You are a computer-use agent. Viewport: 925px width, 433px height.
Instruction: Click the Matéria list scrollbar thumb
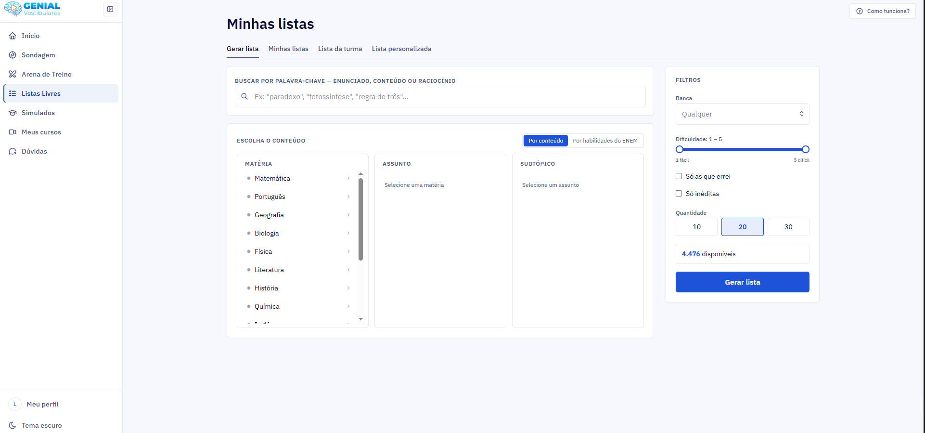[360, 219]
